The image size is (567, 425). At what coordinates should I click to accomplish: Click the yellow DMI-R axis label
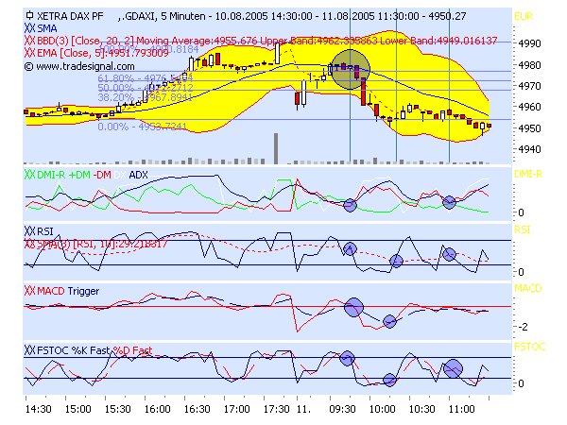[528, 174]
